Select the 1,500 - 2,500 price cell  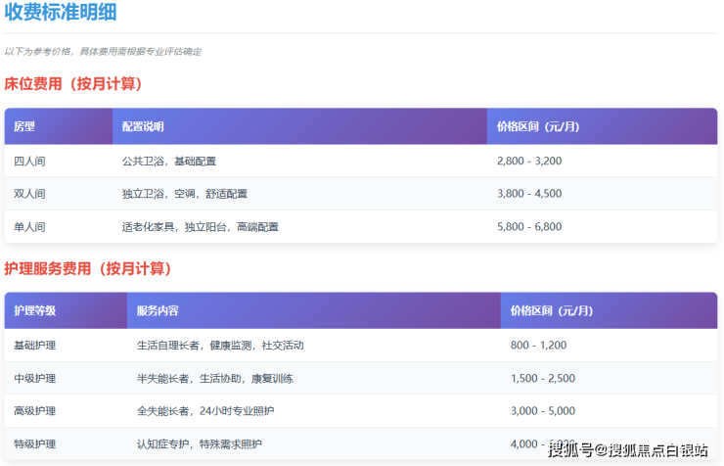coord(543,378)
